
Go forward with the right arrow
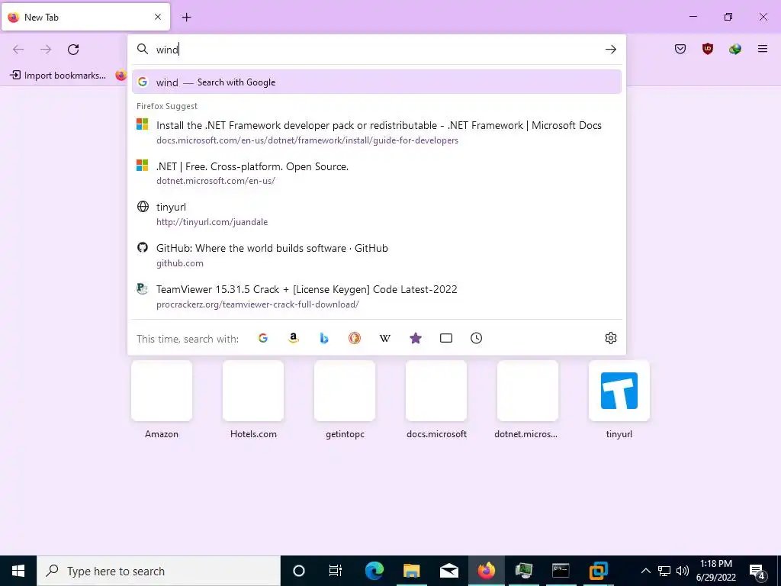(x=46, y=50)
